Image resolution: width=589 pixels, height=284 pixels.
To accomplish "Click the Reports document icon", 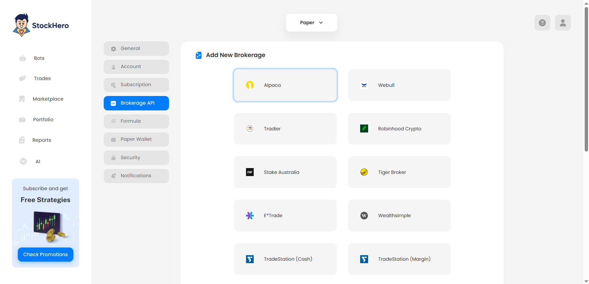I will click(22, 140).
